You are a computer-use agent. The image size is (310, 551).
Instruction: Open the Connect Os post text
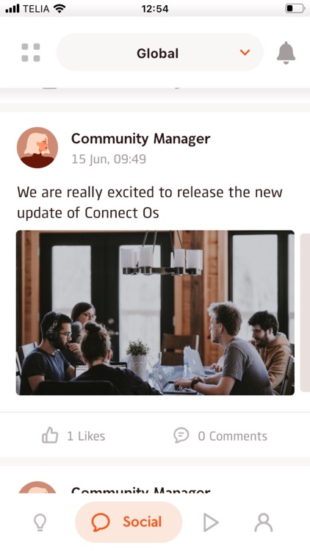click(150, 203)
